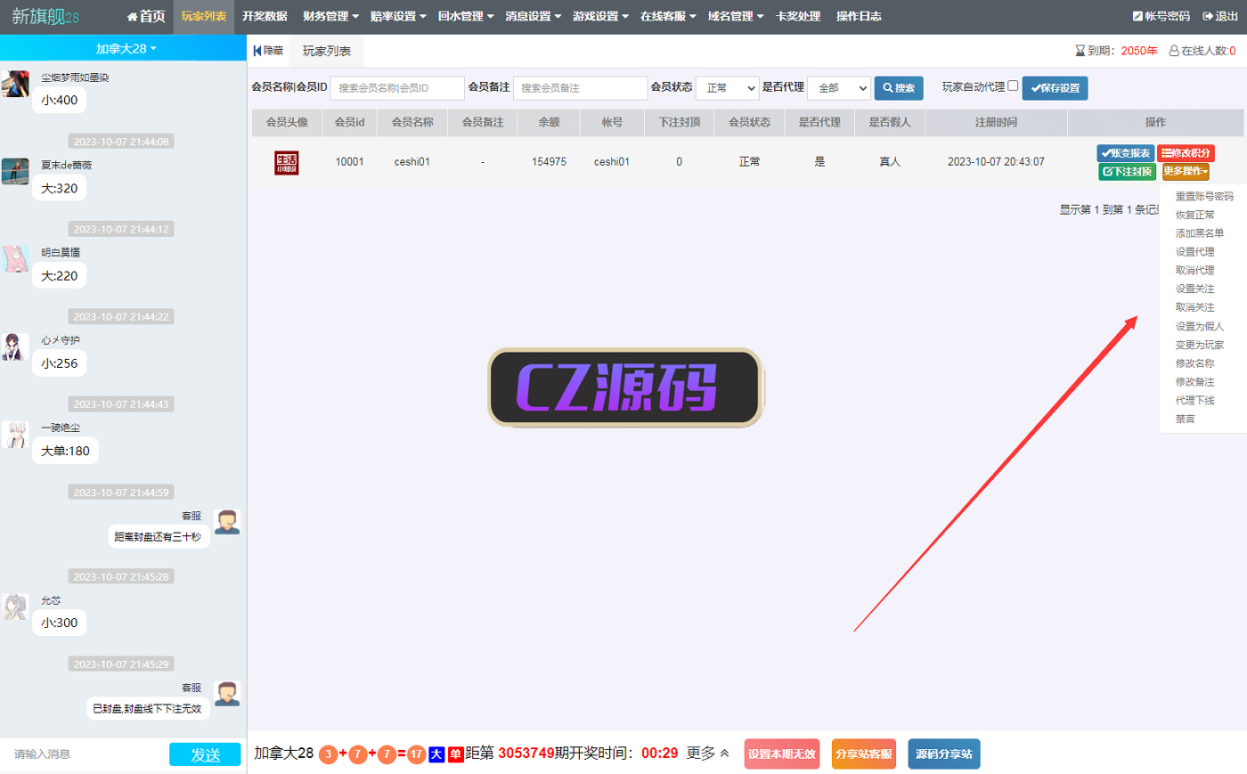Open the 是否代理 dropdown
The height and width of the screenshot is (774, 1247).
coord(838,88)
